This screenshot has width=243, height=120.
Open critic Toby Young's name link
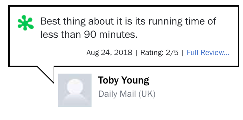(124, 80)
